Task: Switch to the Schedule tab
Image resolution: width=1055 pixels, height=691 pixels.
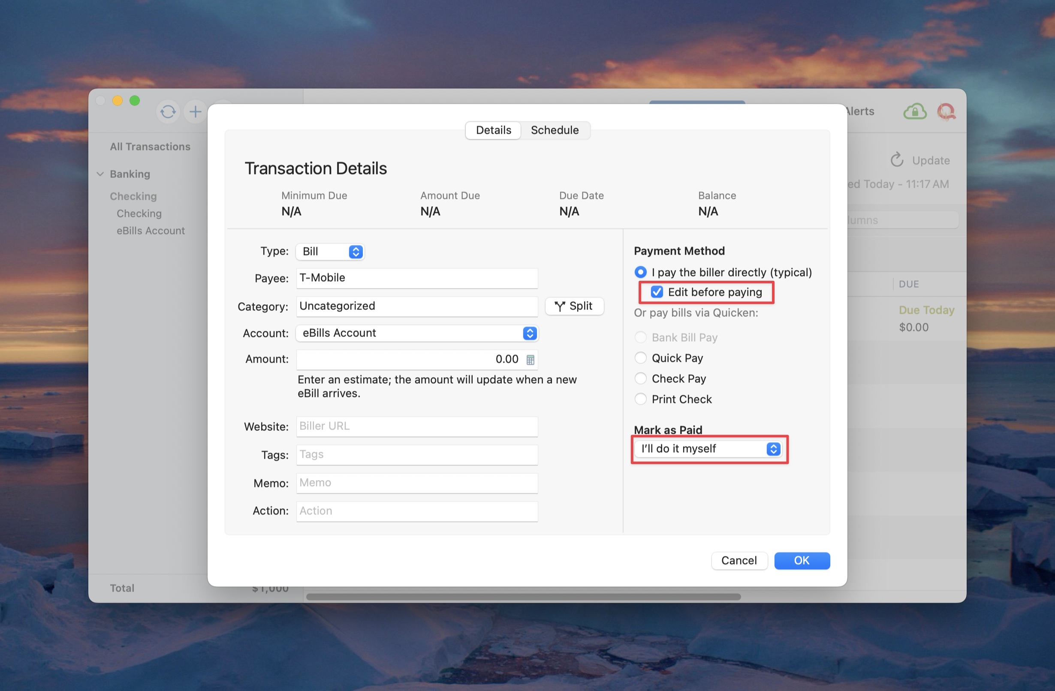Action: point(555,130)
